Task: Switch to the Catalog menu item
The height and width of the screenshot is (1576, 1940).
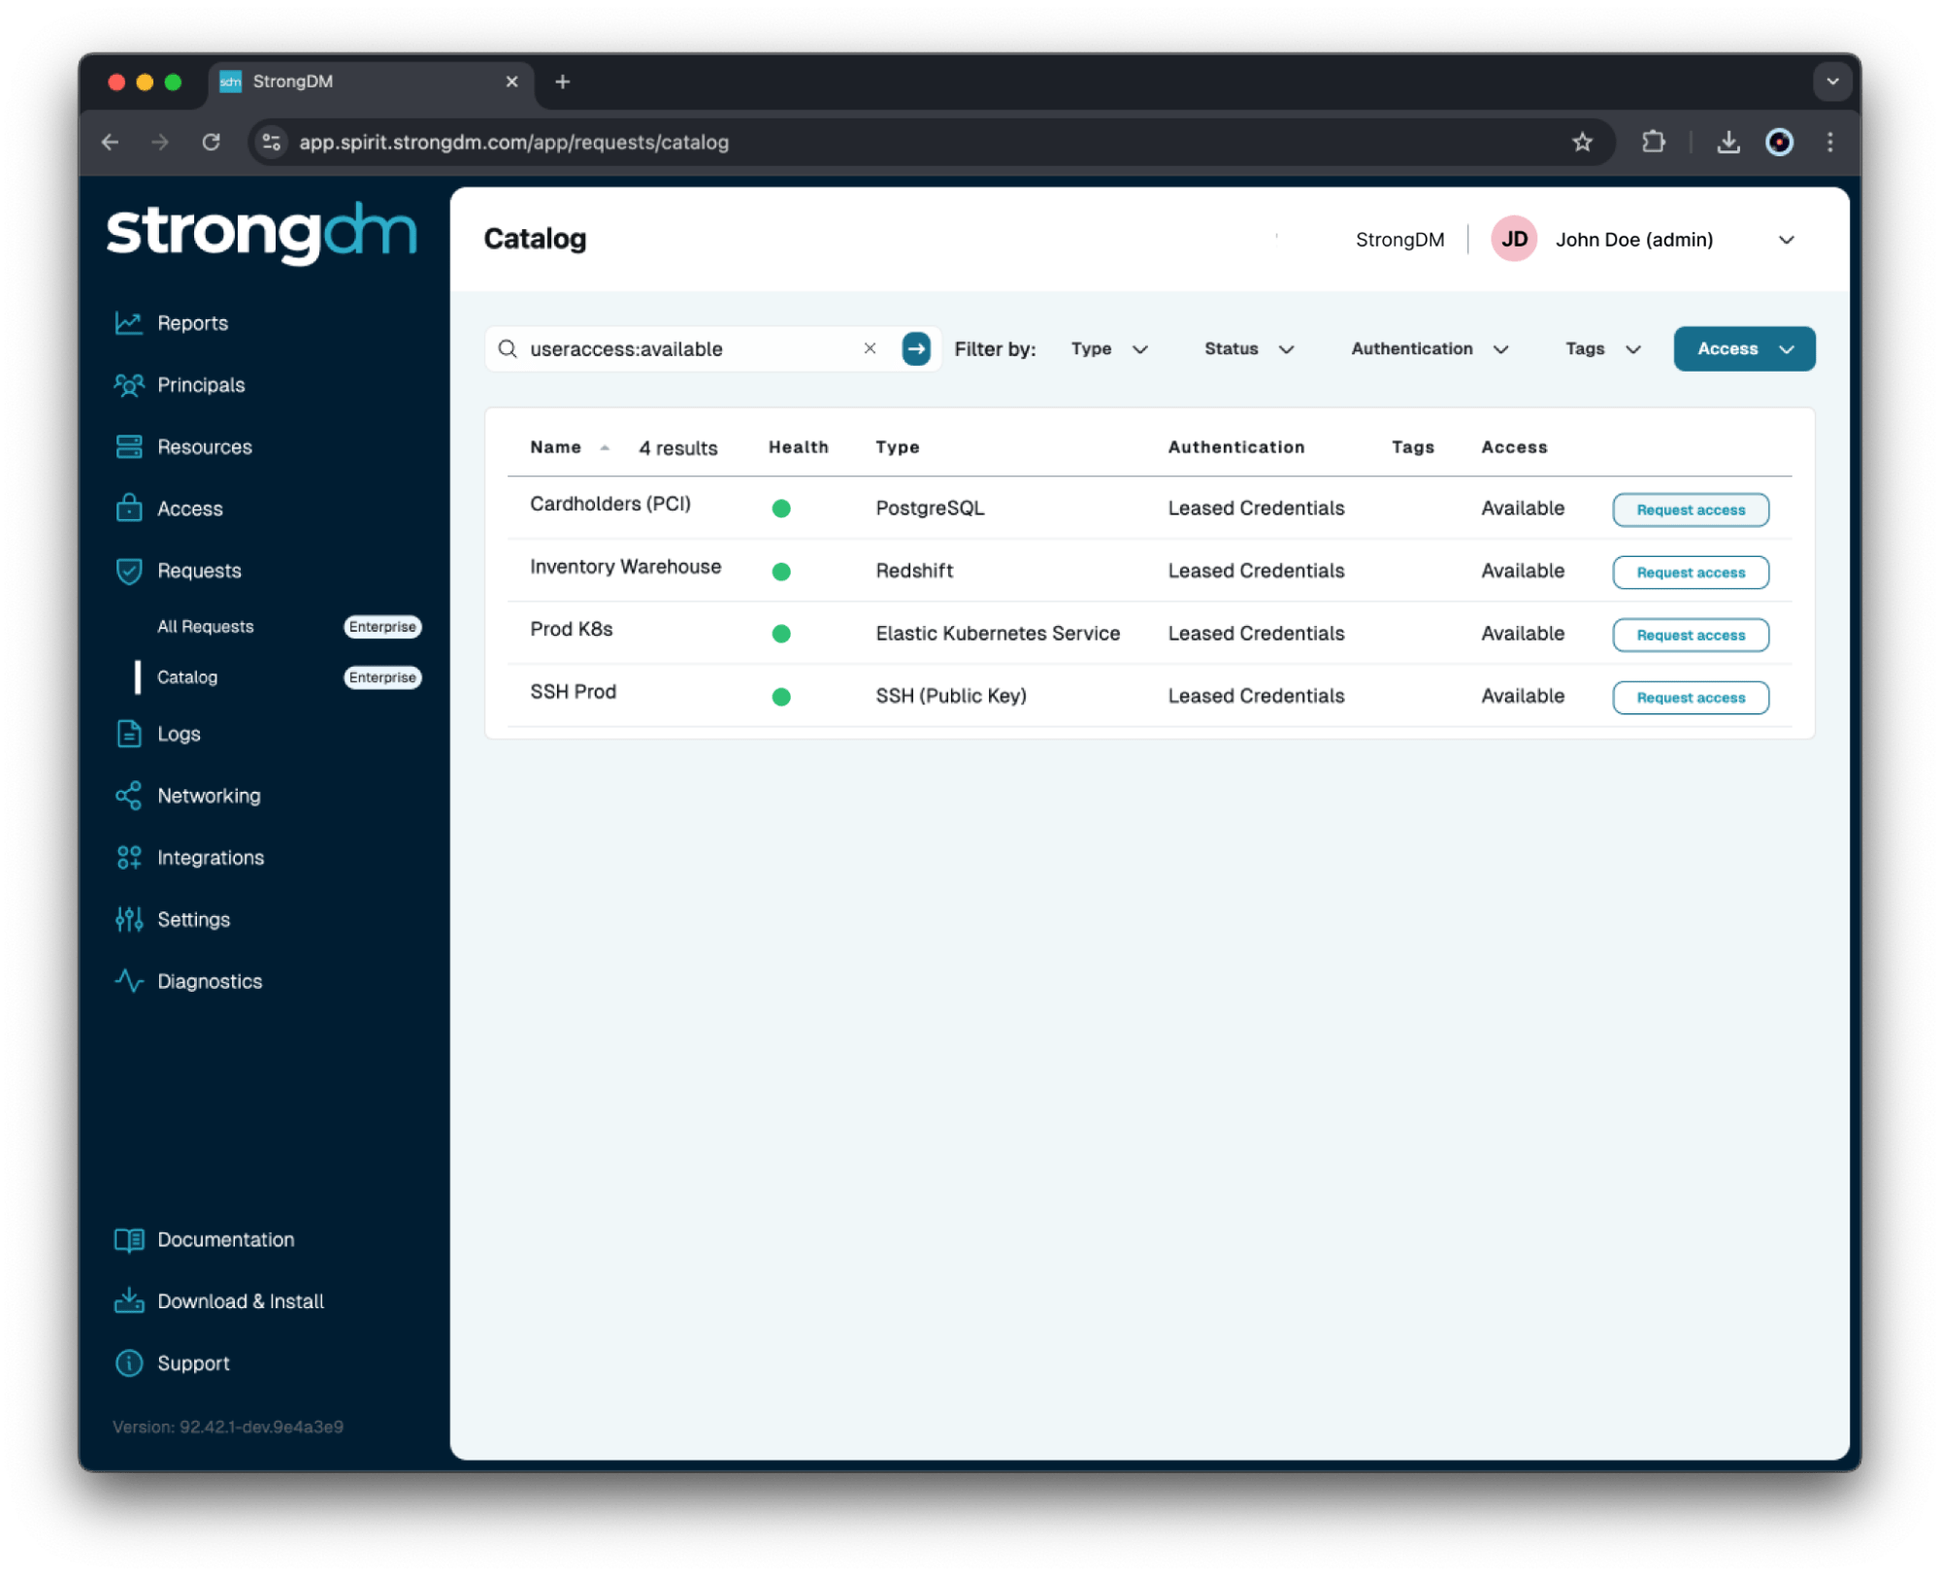Action: pyautogui.click(x=187, y=677)
